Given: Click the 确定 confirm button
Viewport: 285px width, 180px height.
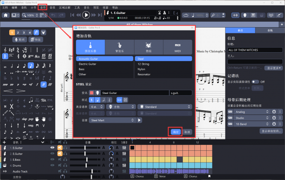Looking at the screenshot, I should point(175,132).
